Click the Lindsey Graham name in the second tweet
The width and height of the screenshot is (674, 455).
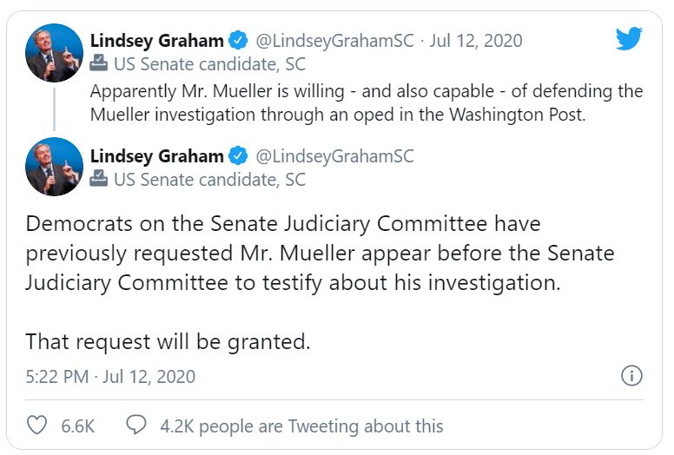[x=156, y=156]
